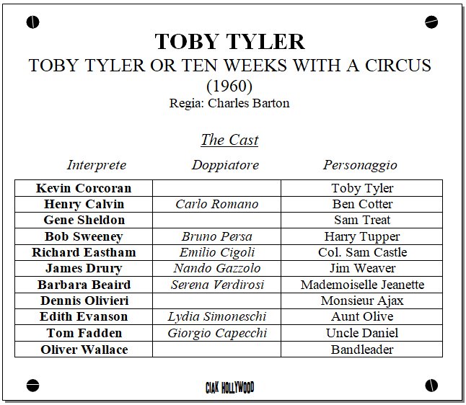466x405 pixels.
Task: Select the Interprete column header
Action: (x=96, y=165)
